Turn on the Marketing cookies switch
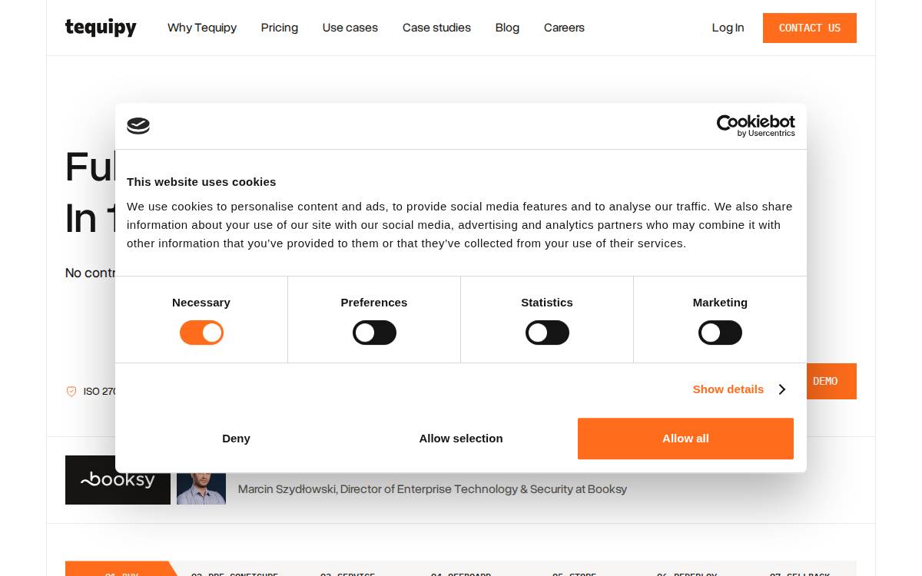Screen dimensions: 922x576 (720, 333)
